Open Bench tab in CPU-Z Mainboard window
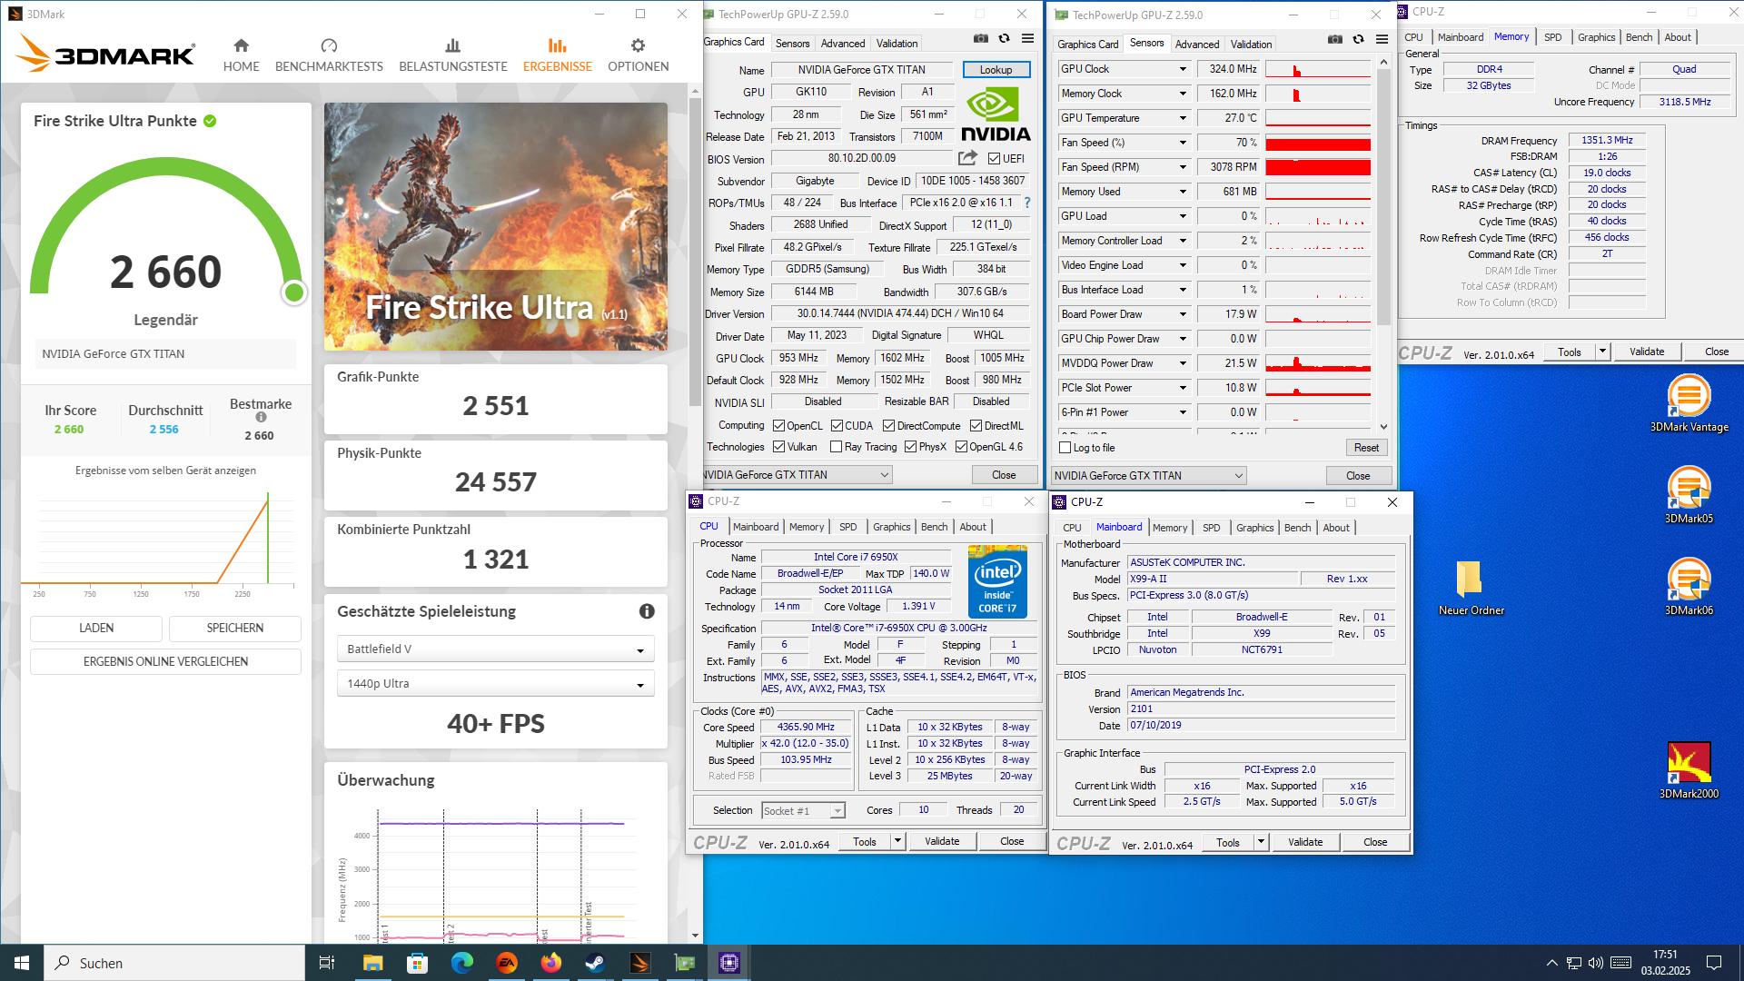This screenshot has height=981, width=1744. 1297,528
